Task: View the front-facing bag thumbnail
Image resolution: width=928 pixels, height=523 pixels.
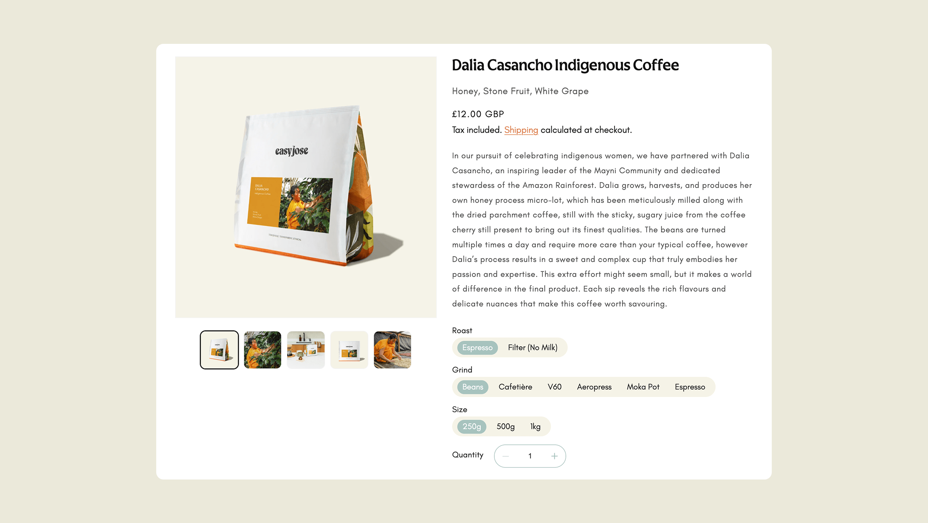Action: pos(349,350)
